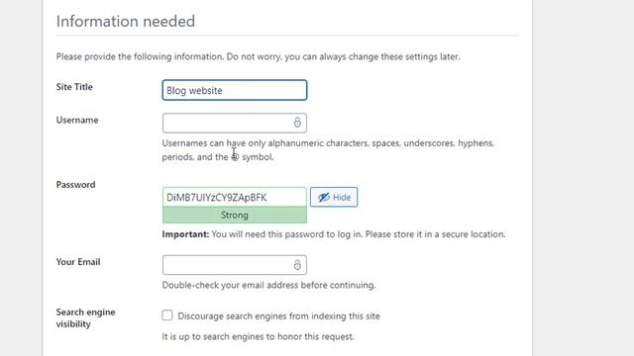Click the autofill icon inside Username field

[x=297, y=123]
